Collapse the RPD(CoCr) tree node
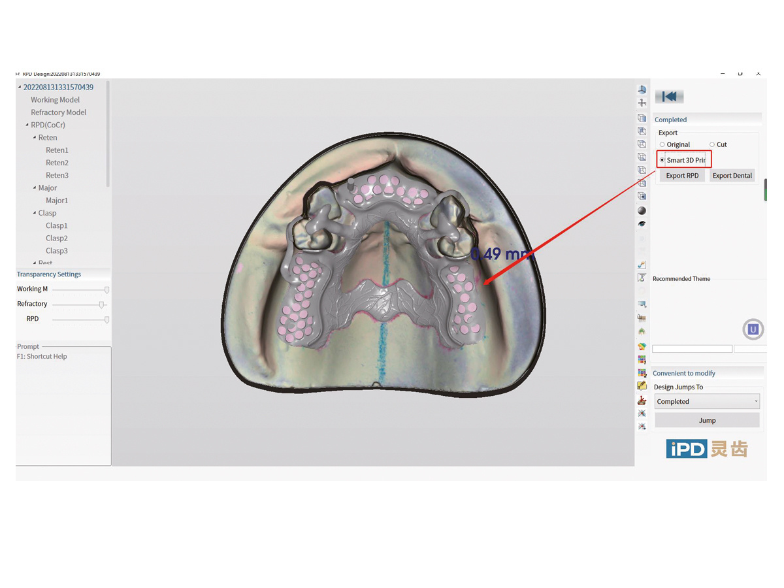Viewport: 784px width, 588px height. click(x=27, y=125)
